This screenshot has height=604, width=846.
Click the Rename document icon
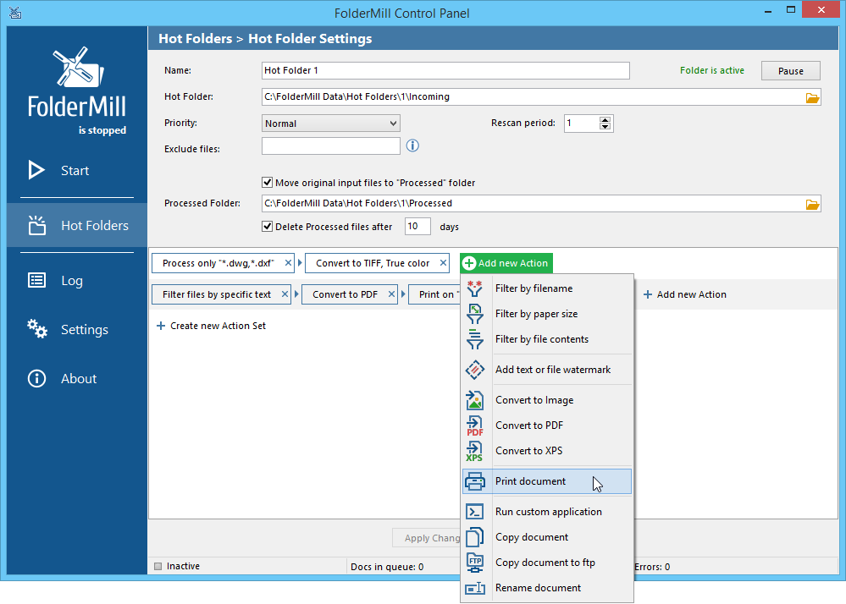tap(475, 588)
